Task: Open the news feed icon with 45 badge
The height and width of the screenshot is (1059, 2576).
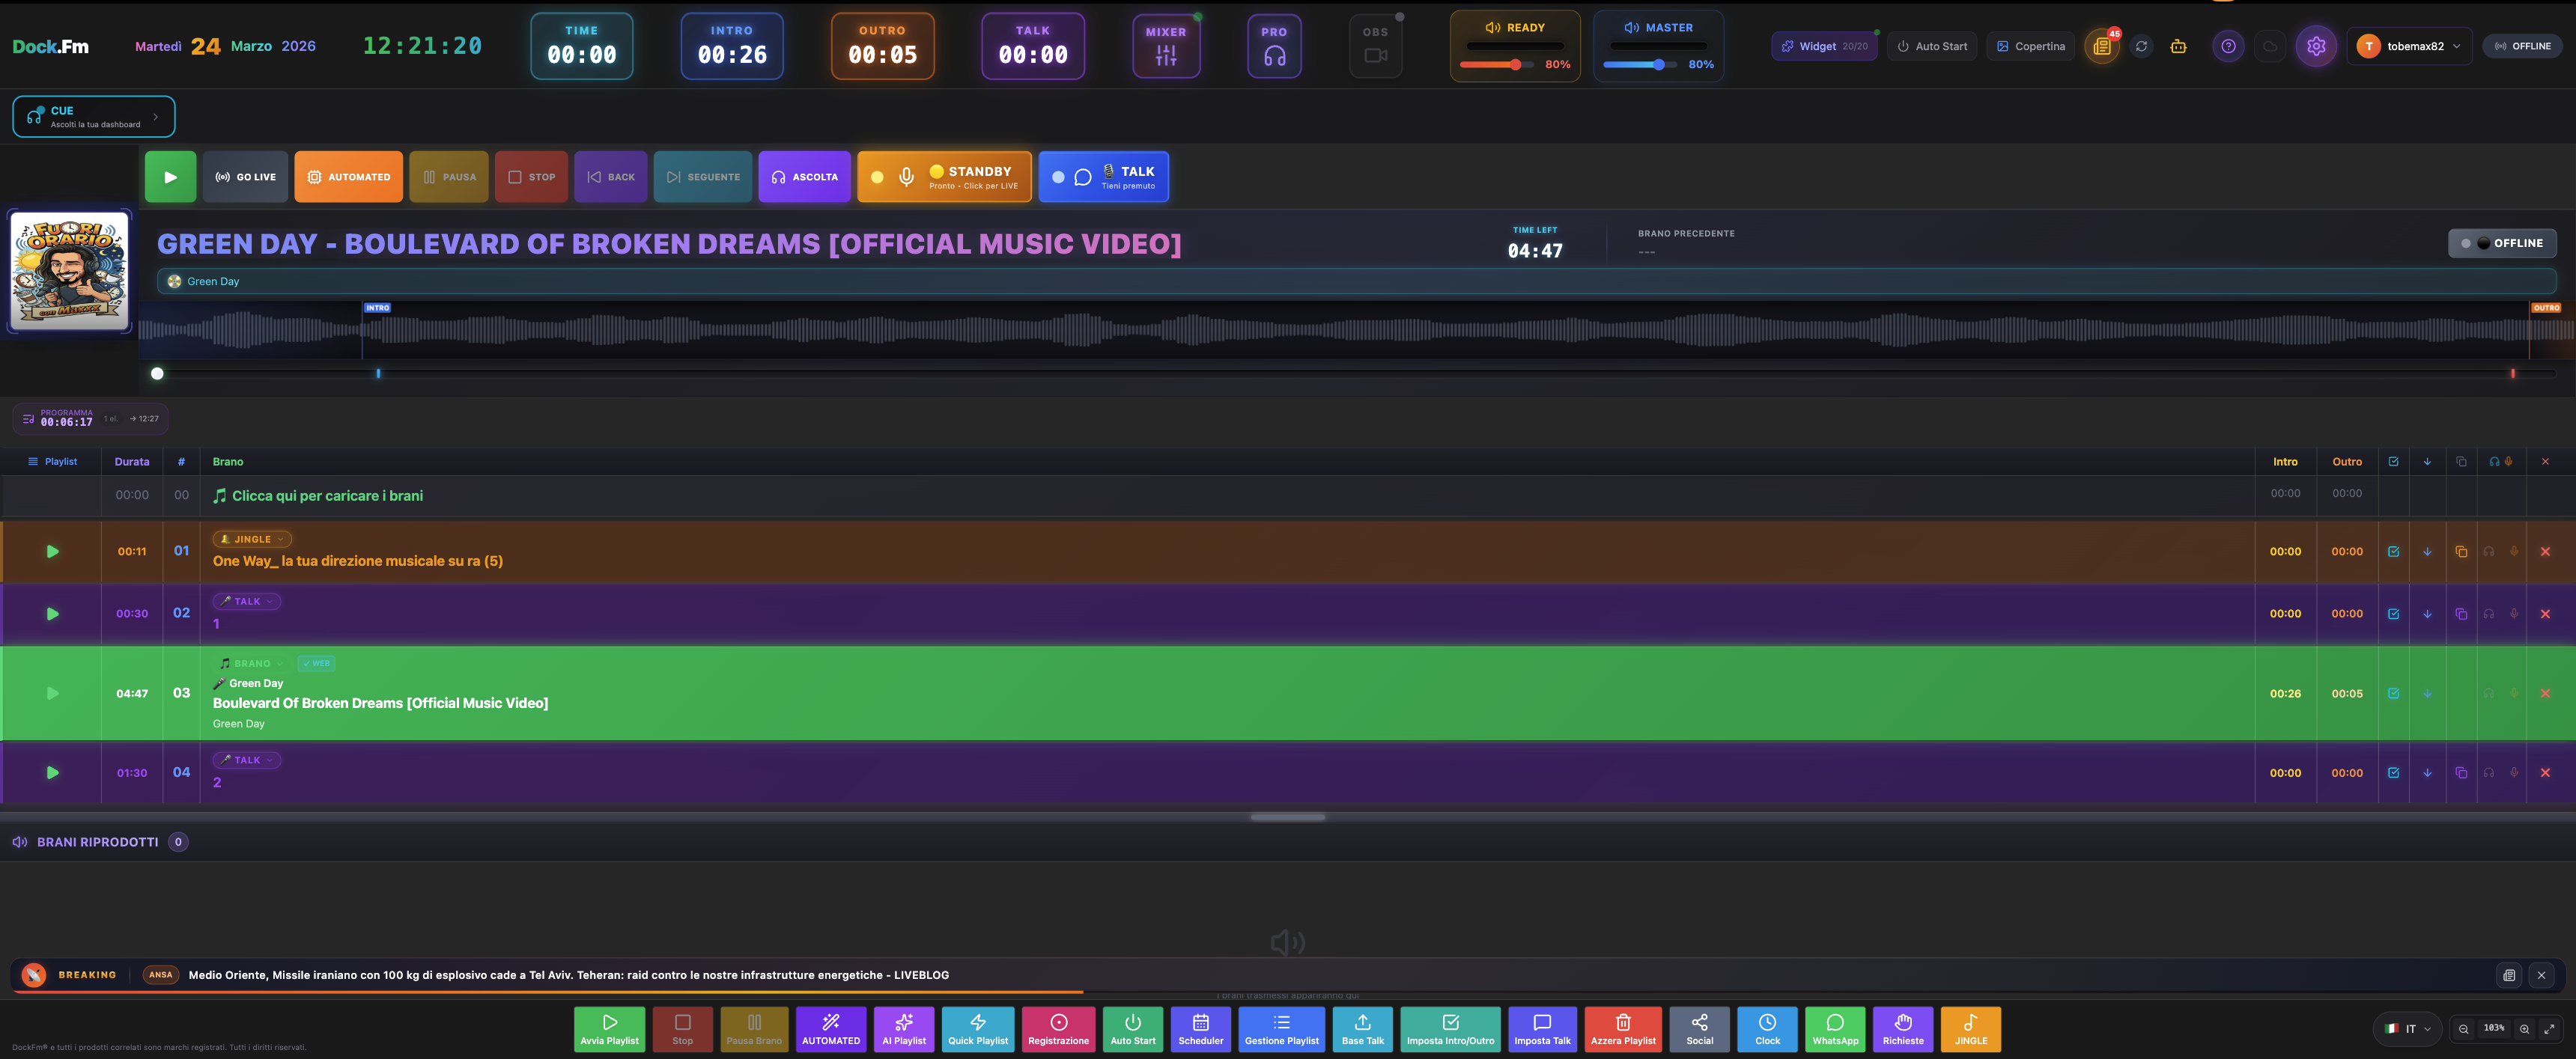Action: (2102, 46)
